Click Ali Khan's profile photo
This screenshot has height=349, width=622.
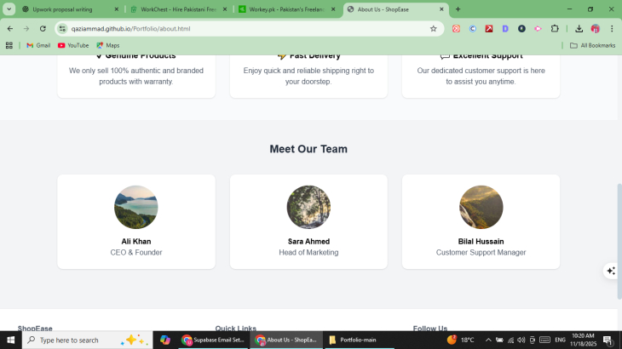[x=136, y=207]
